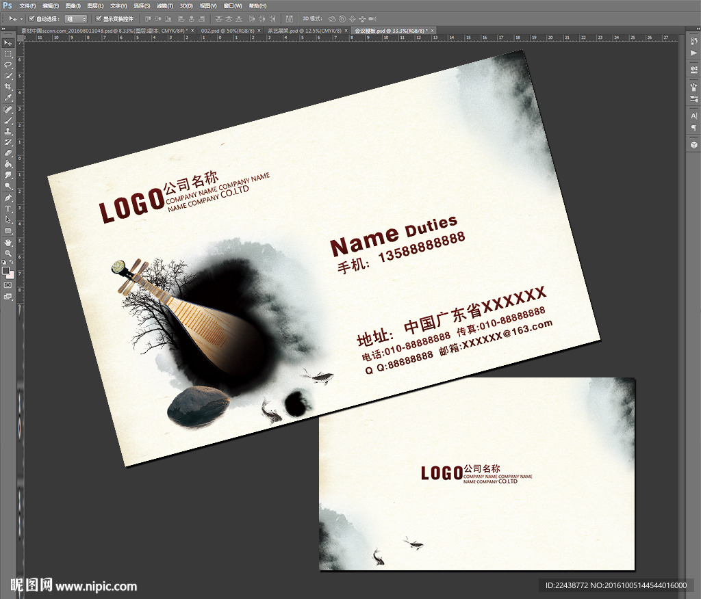This screenshot has height=599, width=701.
Task: Open the 文字(Y) menu
Action: point(118,5)
